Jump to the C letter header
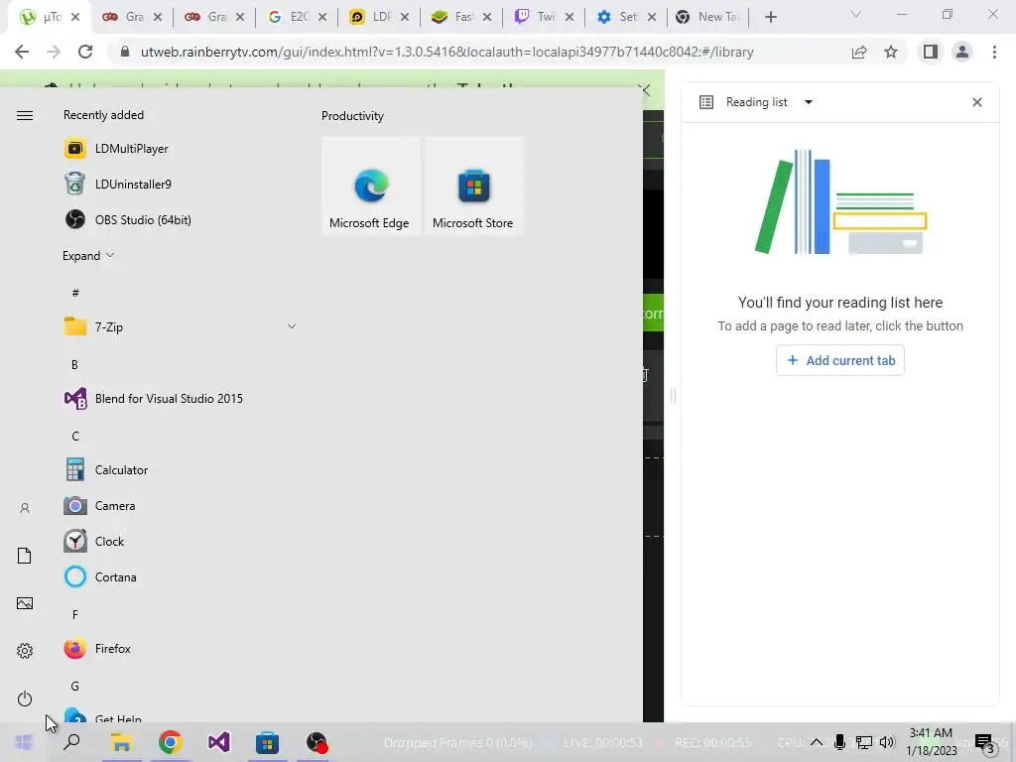1016x762 pixels. click(x=75, y=437)
